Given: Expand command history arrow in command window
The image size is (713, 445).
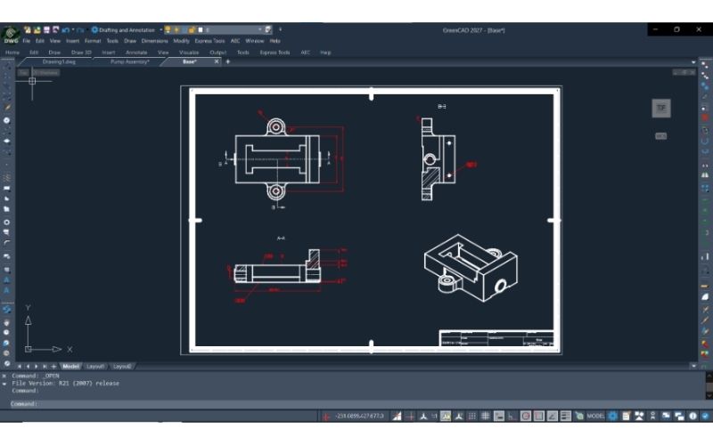Looking at the screenshot, I should 4,384.
